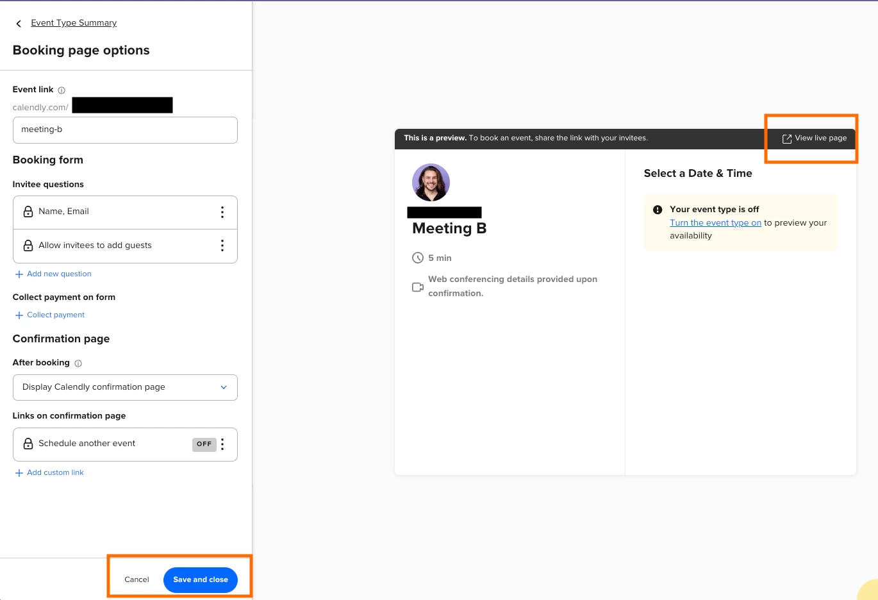Collapse the Booking page options panel via back arrow
878x600 pixels.
coord(18,23)
